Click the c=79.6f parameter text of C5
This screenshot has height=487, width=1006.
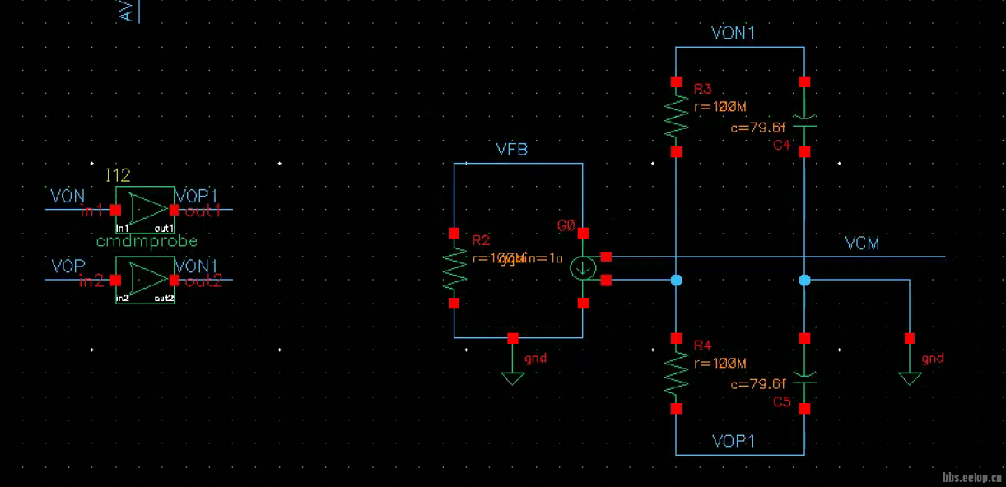(758, 384)
